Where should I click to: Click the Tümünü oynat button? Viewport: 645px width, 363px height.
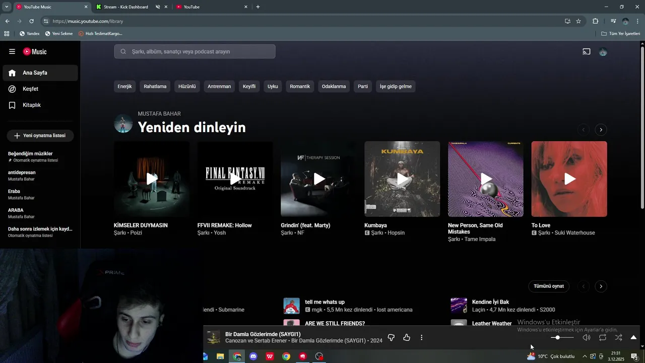pos(549,286)
